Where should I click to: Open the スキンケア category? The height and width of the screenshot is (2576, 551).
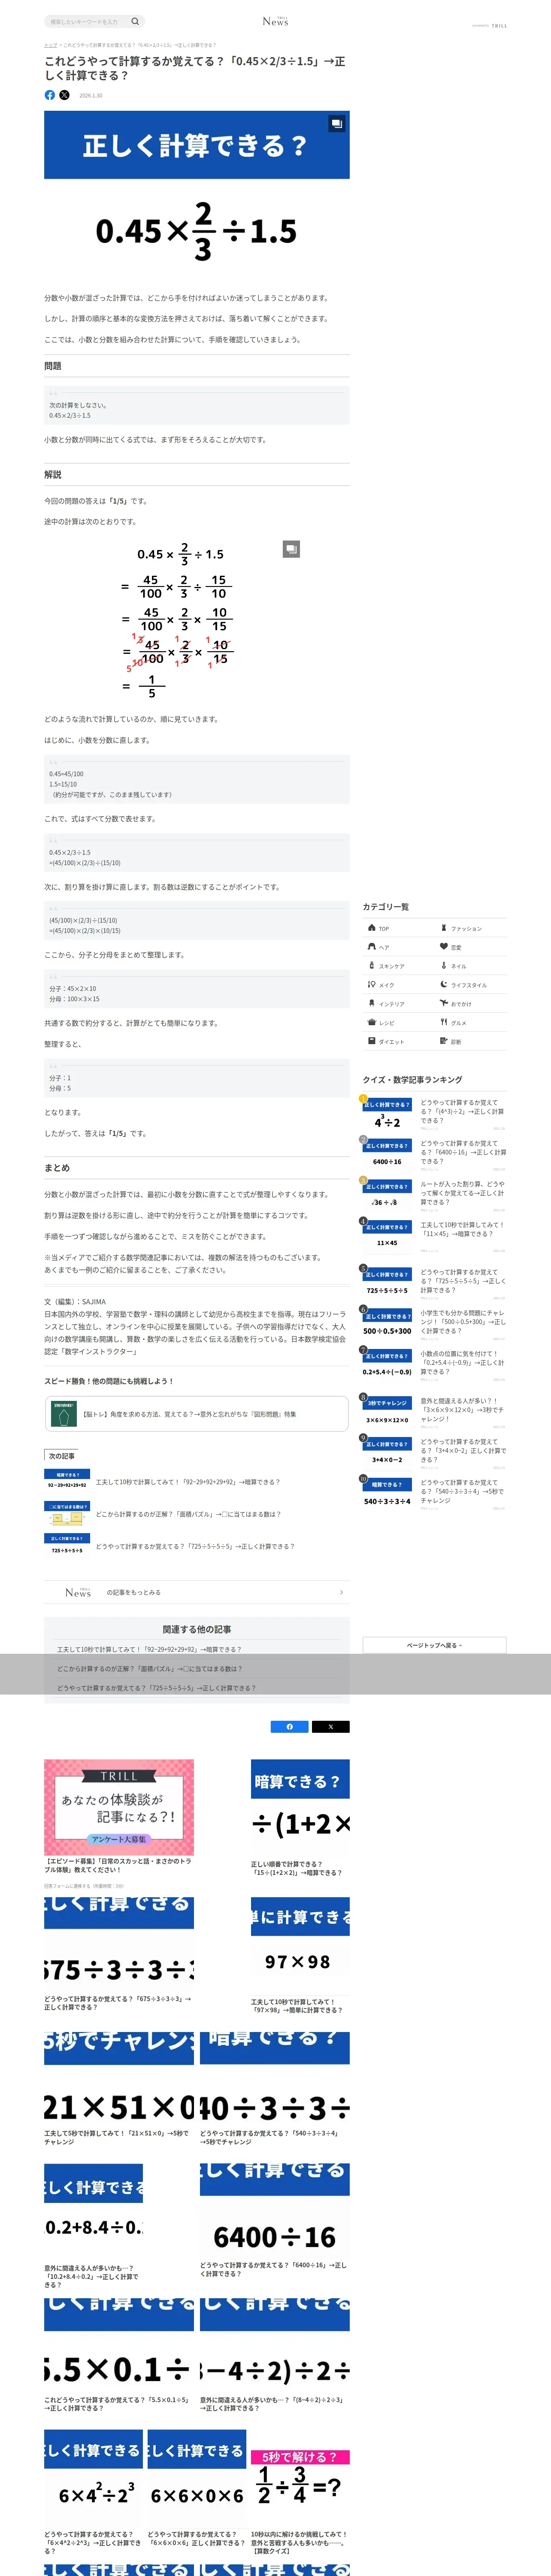[x=399, y=966]
